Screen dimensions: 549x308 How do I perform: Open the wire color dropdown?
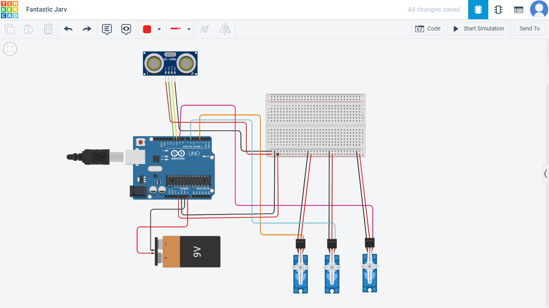(159, 29)
